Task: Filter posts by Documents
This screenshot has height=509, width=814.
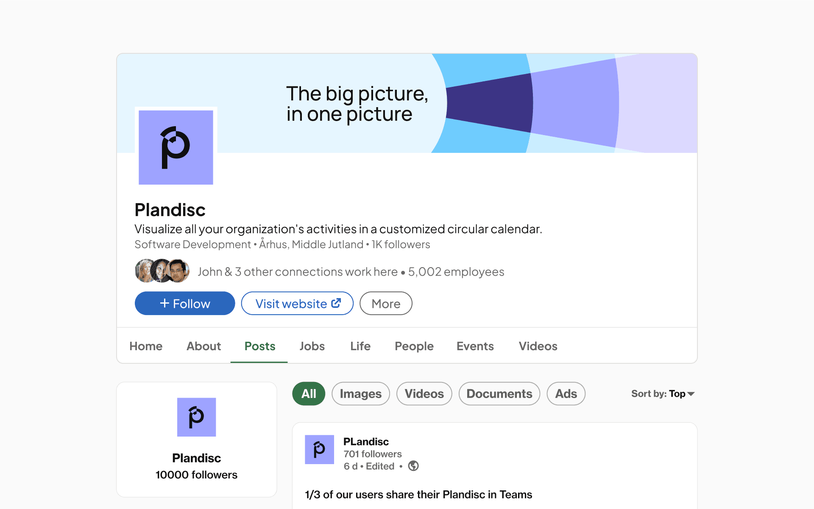Action: coord(499,394)
